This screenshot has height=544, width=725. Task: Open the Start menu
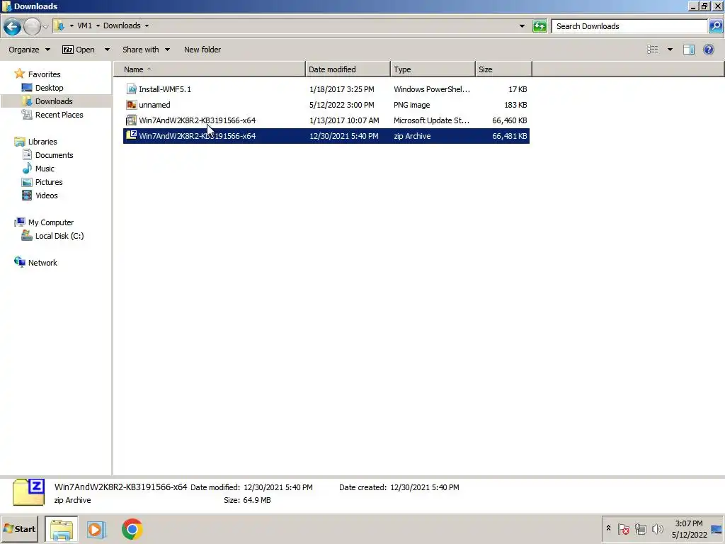coord(19,528)
